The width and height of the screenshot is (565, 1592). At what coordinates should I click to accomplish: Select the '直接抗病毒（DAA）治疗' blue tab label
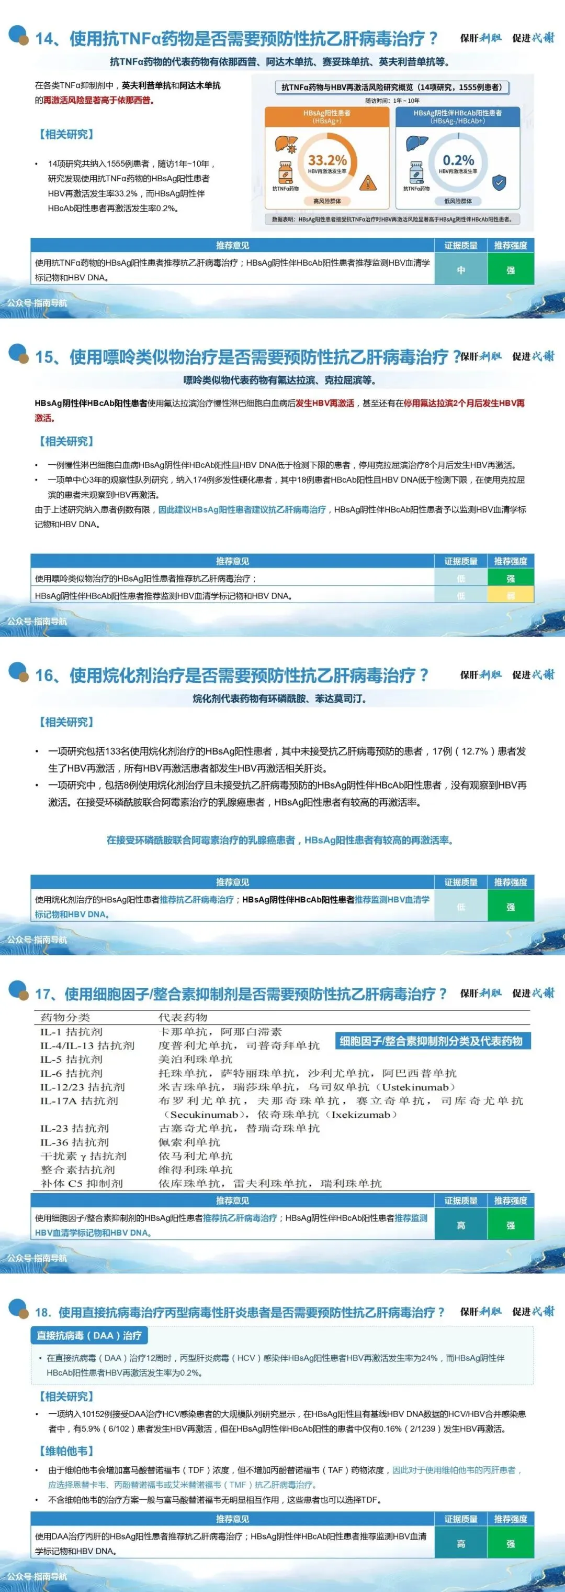[89, 1335]
